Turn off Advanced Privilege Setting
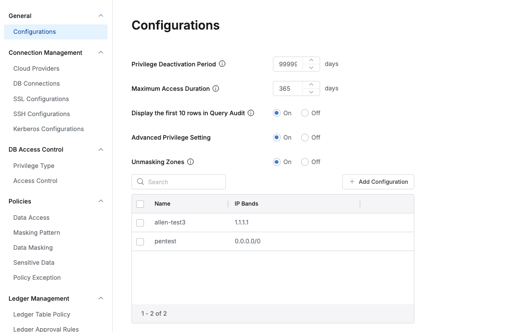 [305, 138]
